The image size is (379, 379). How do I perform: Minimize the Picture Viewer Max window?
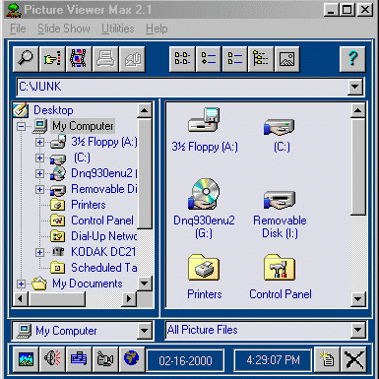click(331, 10)
